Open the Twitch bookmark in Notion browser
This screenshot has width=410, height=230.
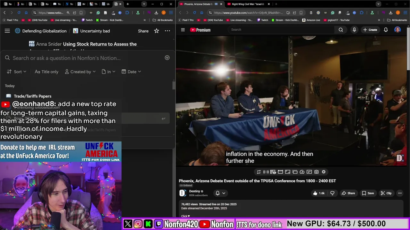point(87,20)
